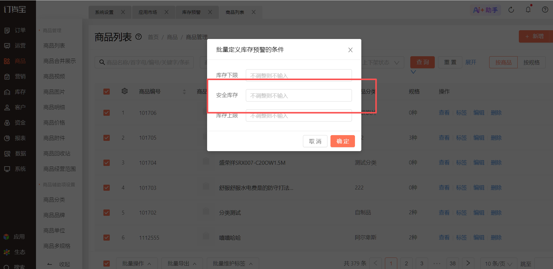Uncheck the row checkbox for 101703

pos(107,188)
